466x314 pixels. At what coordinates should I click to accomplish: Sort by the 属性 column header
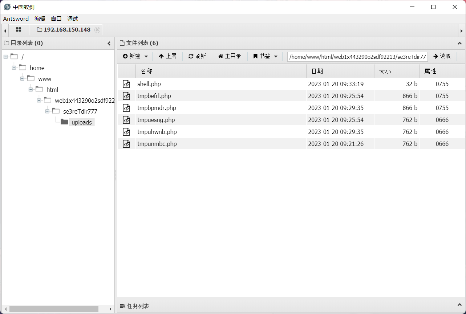442,71
